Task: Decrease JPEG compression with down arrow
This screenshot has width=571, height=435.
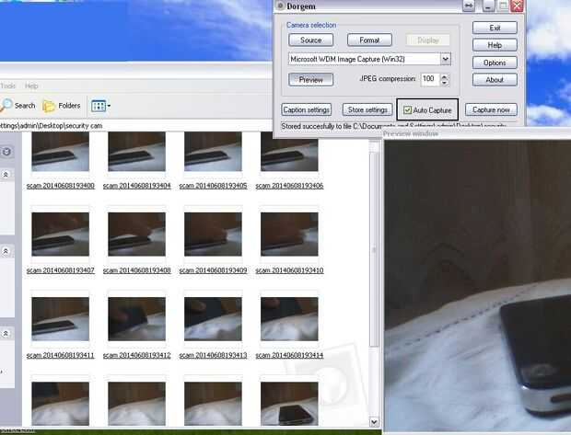Action: click(x=444, y=83)
